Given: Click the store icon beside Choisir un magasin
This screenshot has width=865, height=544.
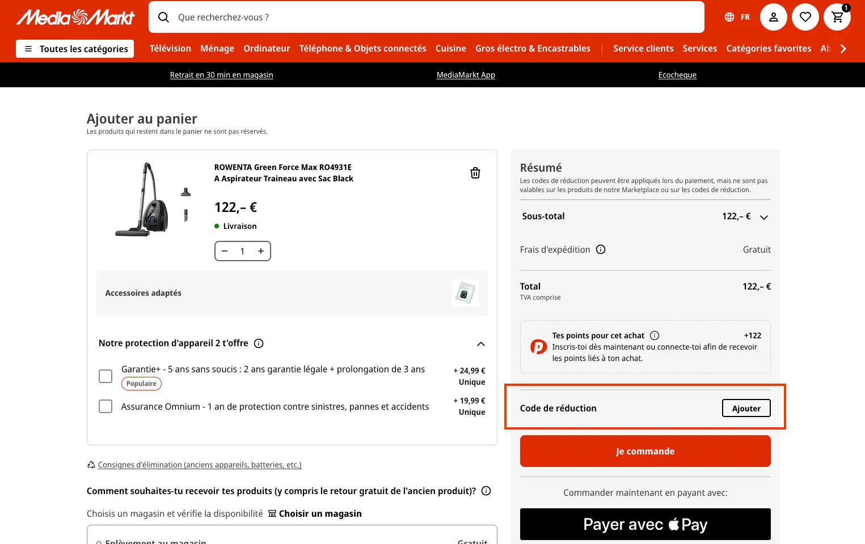Looking at the screenshot, I should coord(272,513).
